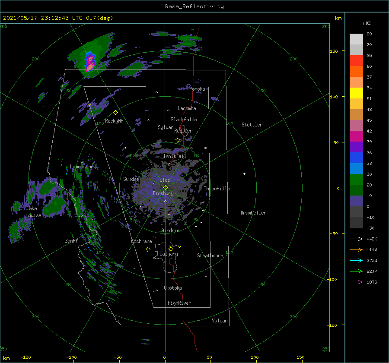Click the magenta 18TS arrow in legend

coord(356,282)
